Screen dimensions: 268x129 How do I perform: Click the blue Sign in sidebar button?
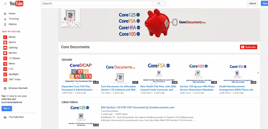click(7, 109)
